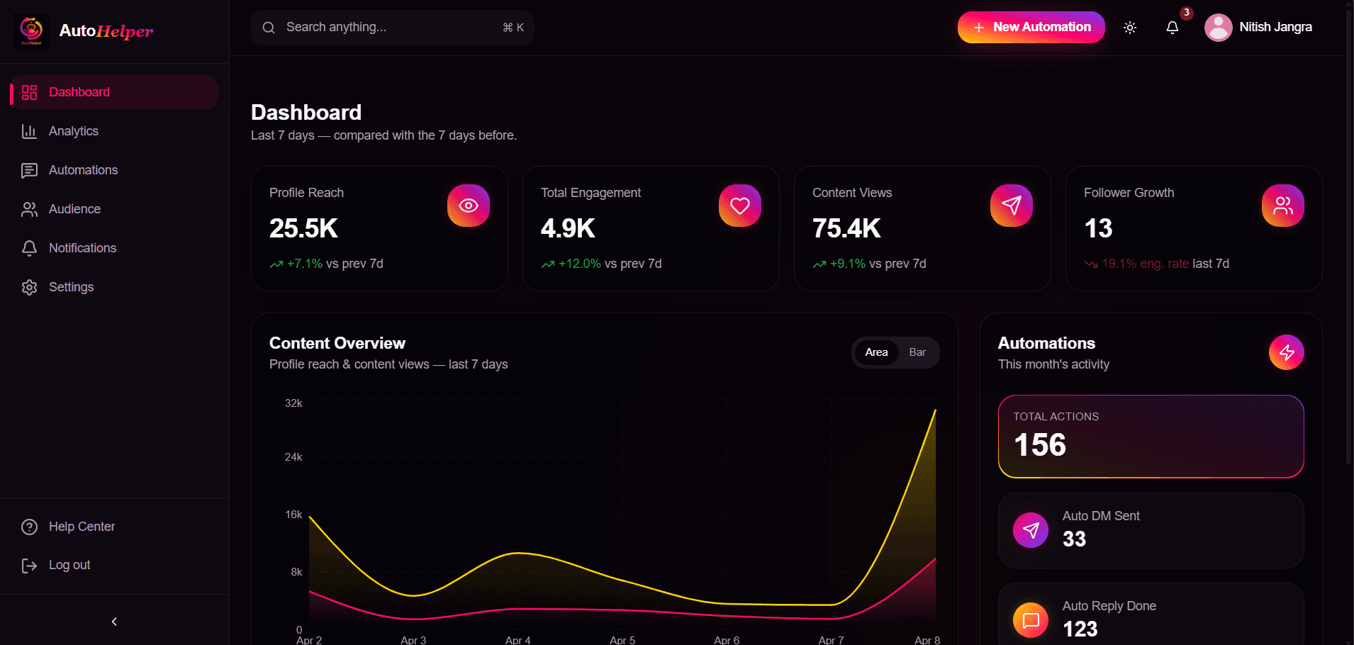Click the Auto DM Sent paper plane icon
Image resolution: width=1354 pixels, height=645 pixels.
pos(1030,529)
